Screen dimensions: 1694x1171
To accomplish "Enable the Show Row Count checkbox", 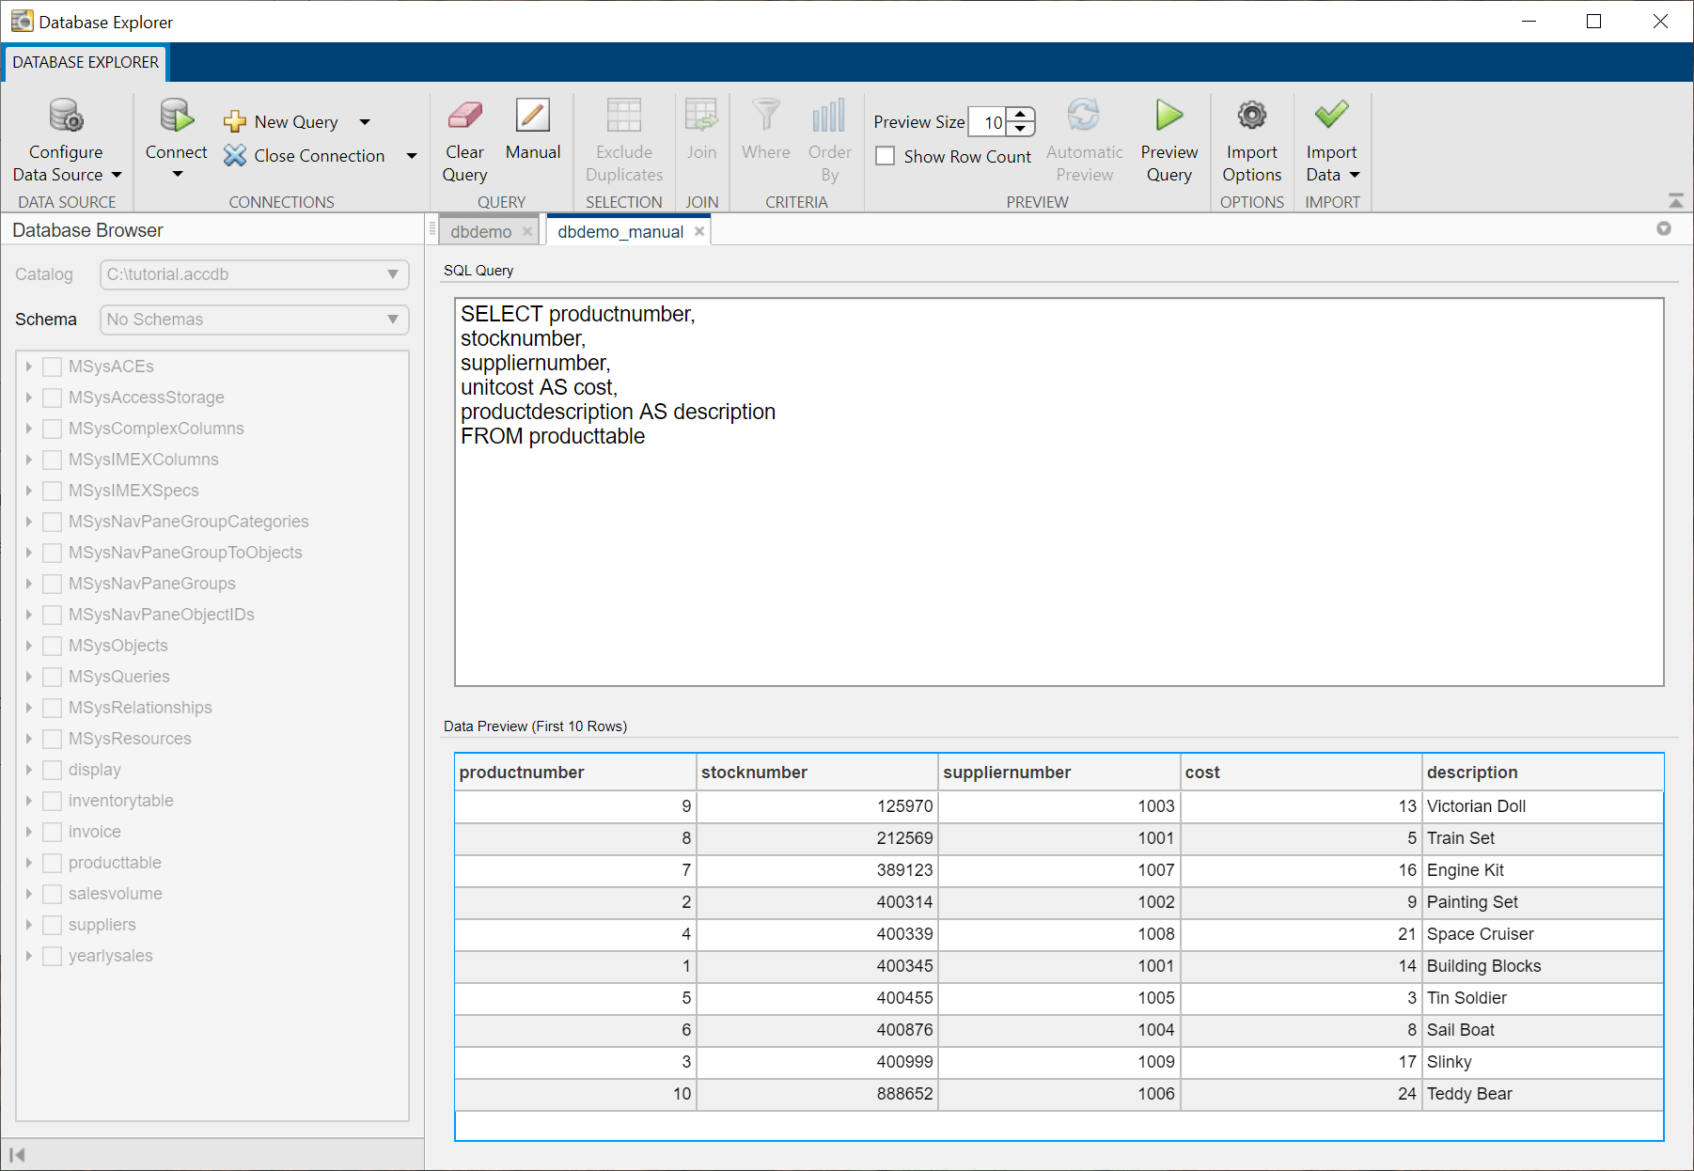I will pyautogui.click(x=886, y=156).
